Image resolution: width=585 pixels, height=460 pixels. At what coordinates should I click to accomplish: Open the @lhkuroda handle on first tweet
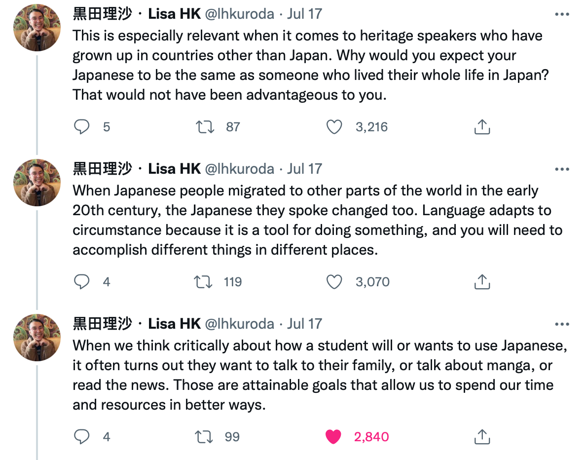pyautogui.click(x=239, y=14)
